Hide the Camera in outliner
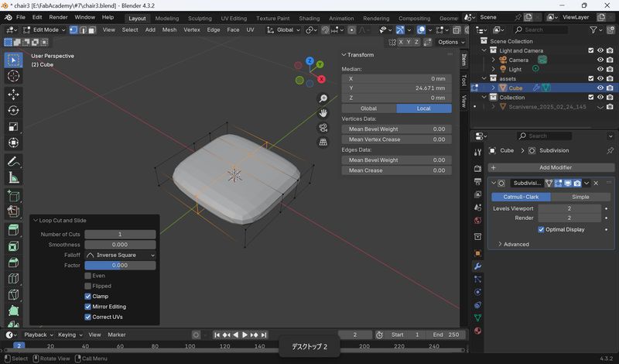Screen dimensions: 619x364 pyautogui.click(x=600, y=60)
